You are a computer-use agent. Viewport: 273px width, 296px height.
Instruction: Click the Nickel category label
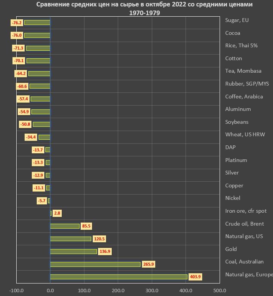coord(232,198)
